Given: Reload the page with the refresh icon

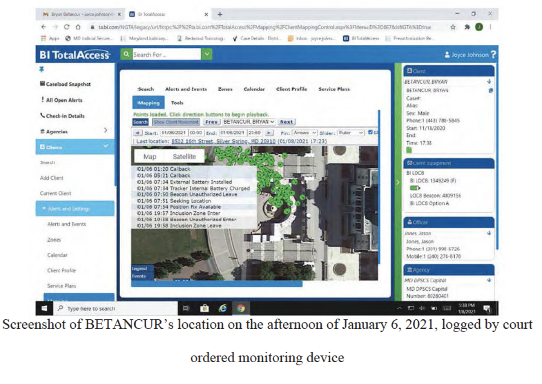Looking at the screenshot, I should pyautogui.click(x=66, y=27).
